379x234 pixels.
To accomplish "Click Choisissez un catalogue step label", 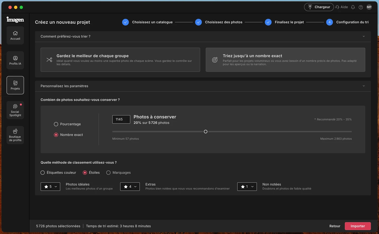I will tap(152, 22).
